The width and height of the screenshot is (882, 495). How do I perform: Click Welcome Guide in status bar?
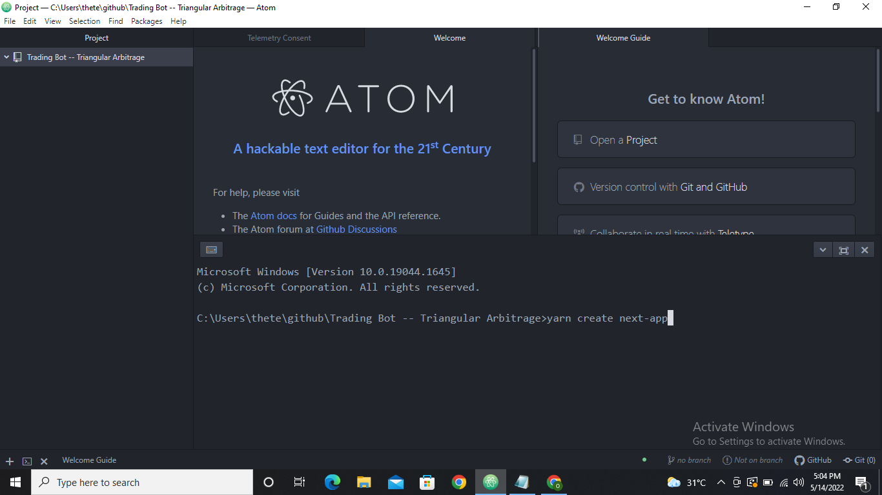coord(89,460)
